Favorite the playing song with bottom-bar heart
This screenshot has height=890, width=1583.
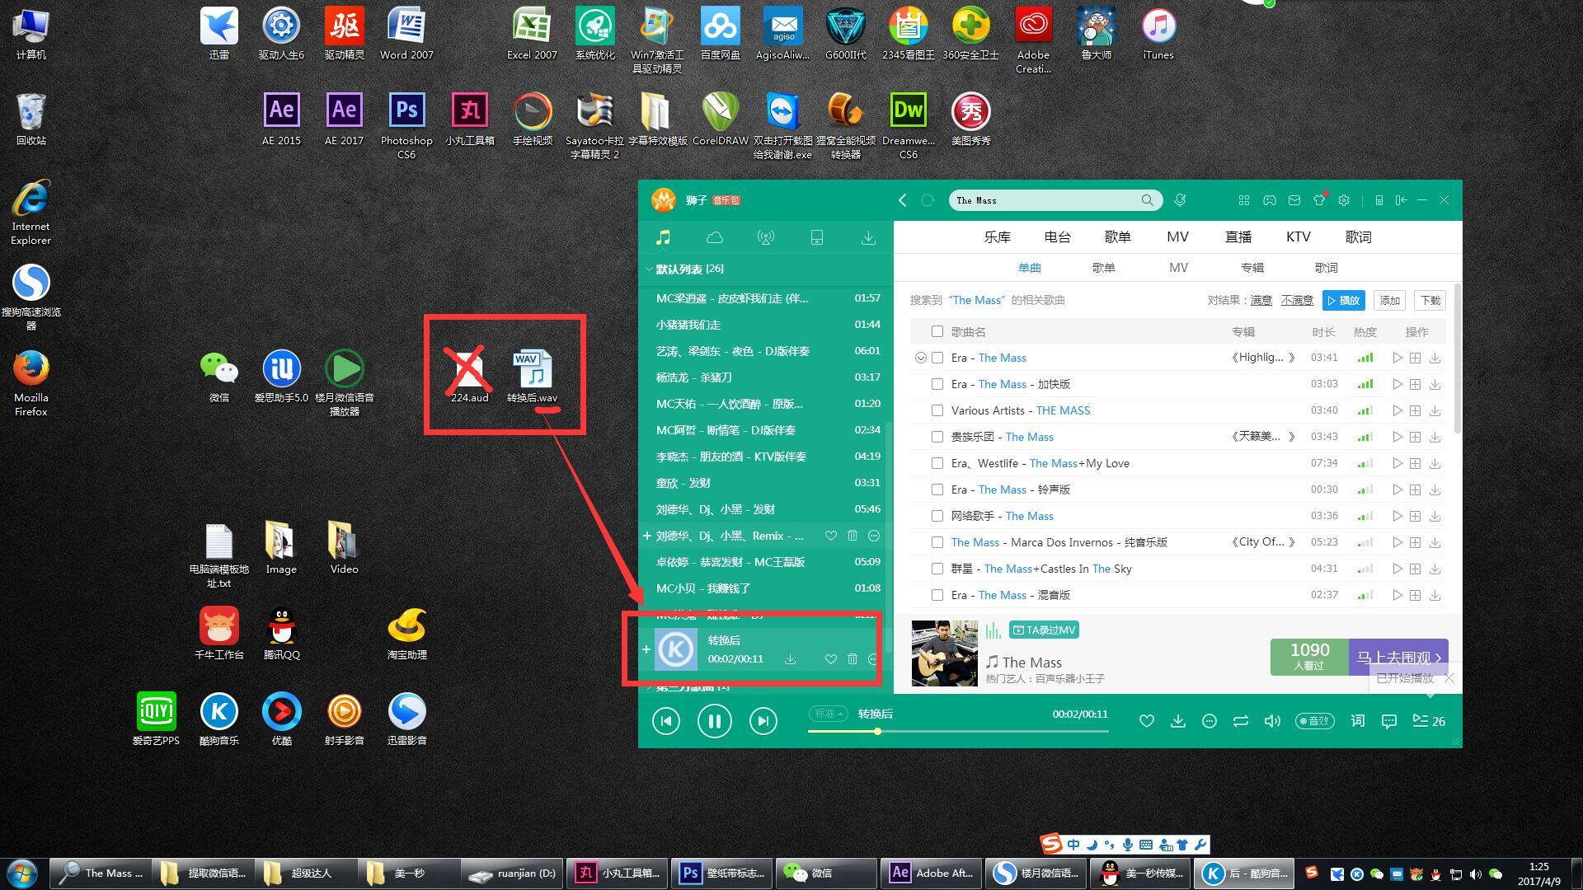(1146, 721)
